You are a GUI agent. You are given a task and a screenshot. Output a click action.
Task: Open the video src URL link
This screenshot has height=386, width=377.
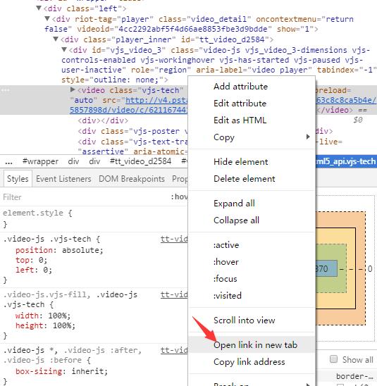pyautogui.click(x=156, y=100)
